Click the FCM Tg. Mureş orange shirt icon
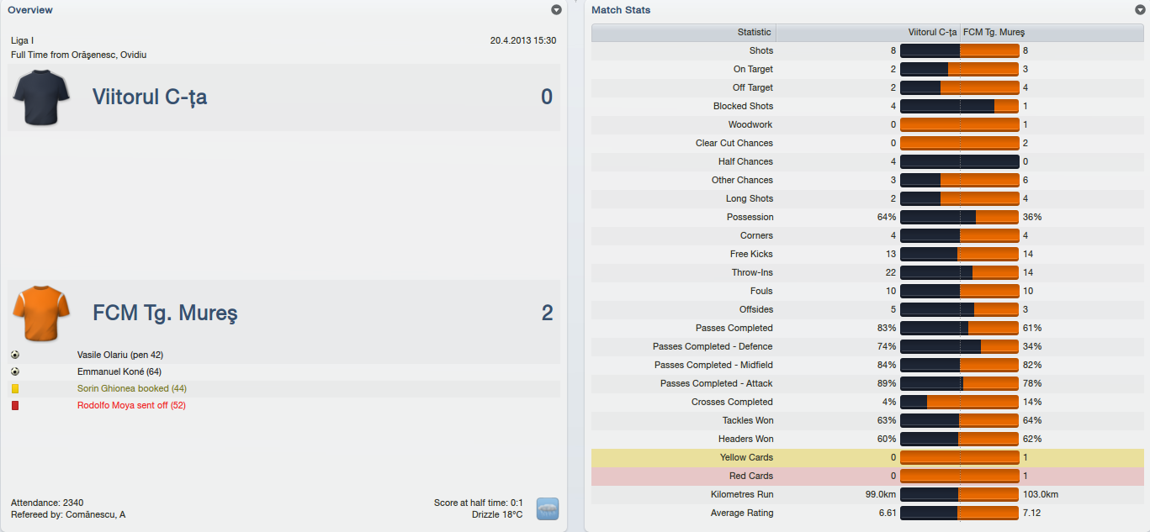Screen dimensions: 1150x532 [40, 313]
